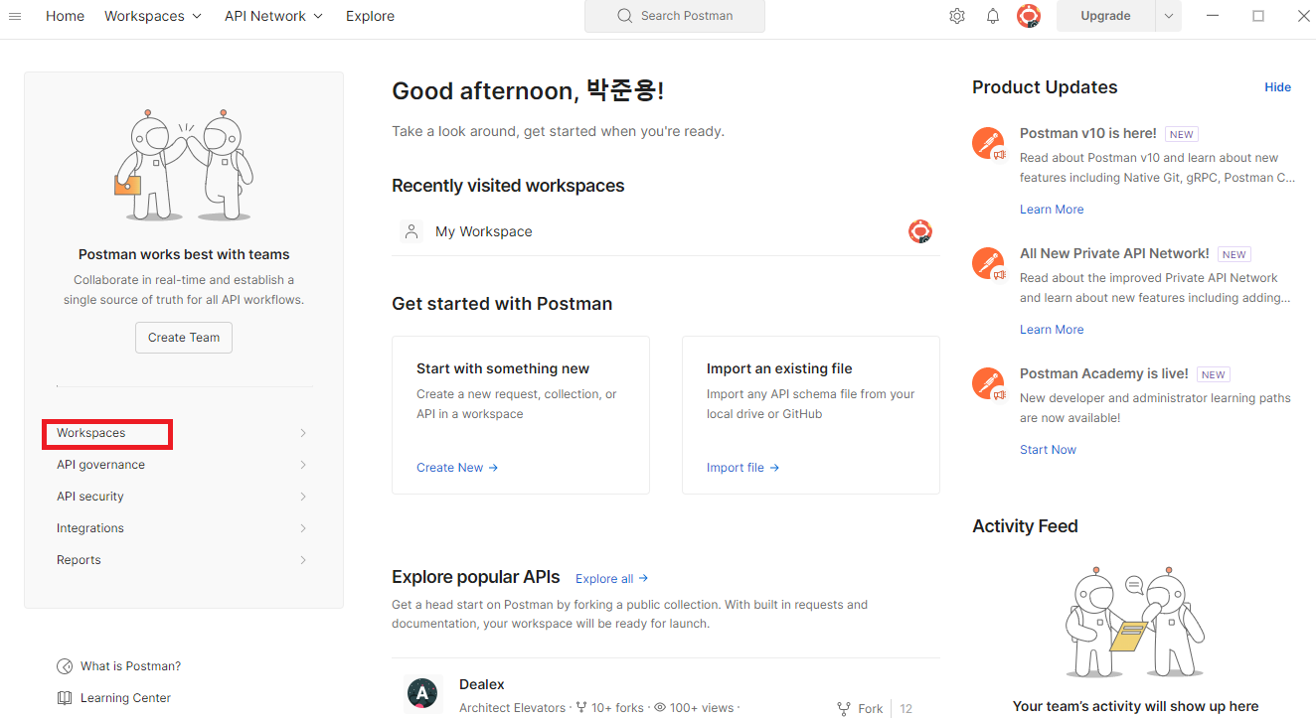
Task: Expand the API security chevron
Action: pyautogui.click(x=303, y=497)
